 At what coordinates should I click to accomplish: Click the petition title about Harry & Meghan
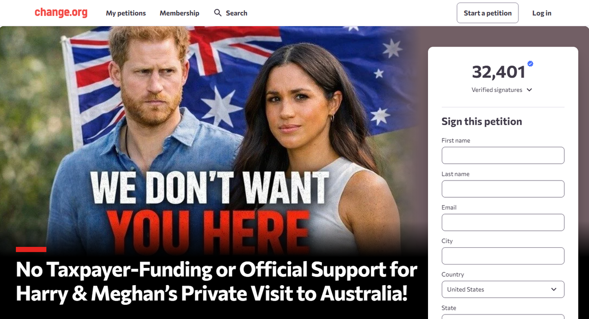click(x=216, y=282)
